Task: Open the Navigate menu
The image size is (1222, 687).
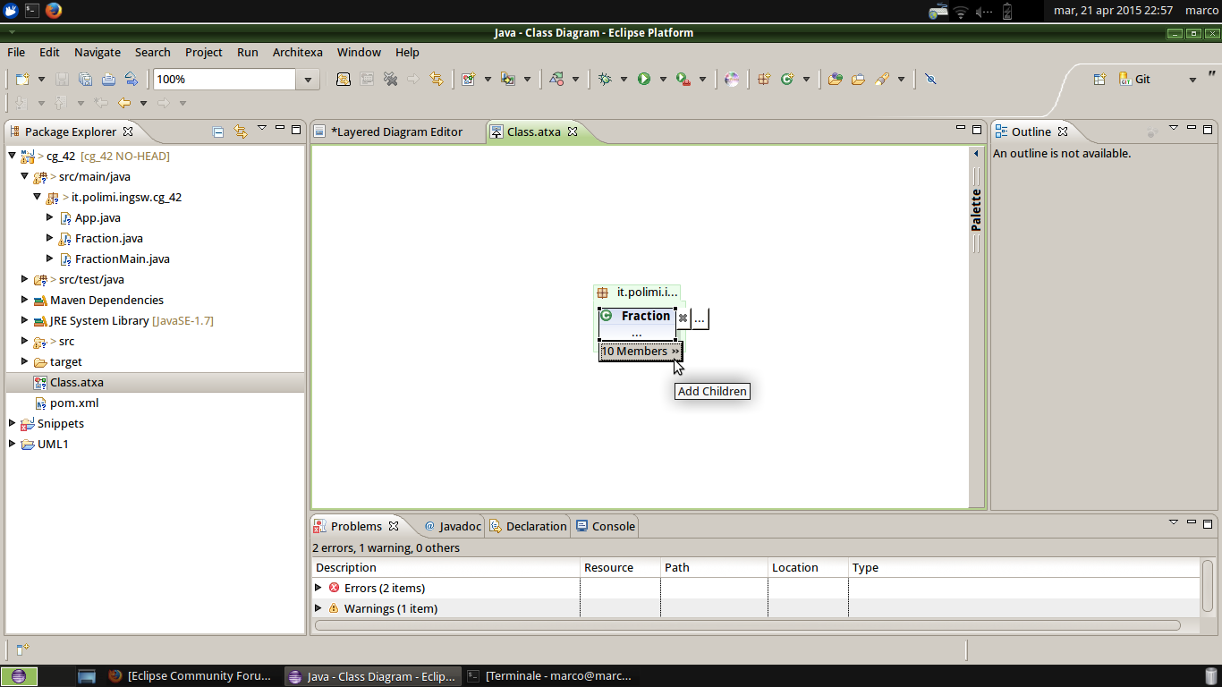Action: pyautogui.click(x=98, y=52)
